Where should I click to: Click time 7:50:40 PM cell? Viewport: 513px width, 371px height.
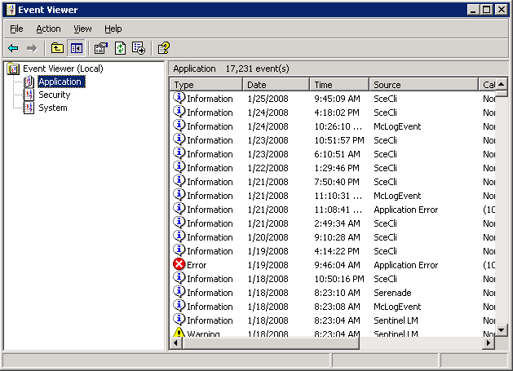click(x=337, y=182)
